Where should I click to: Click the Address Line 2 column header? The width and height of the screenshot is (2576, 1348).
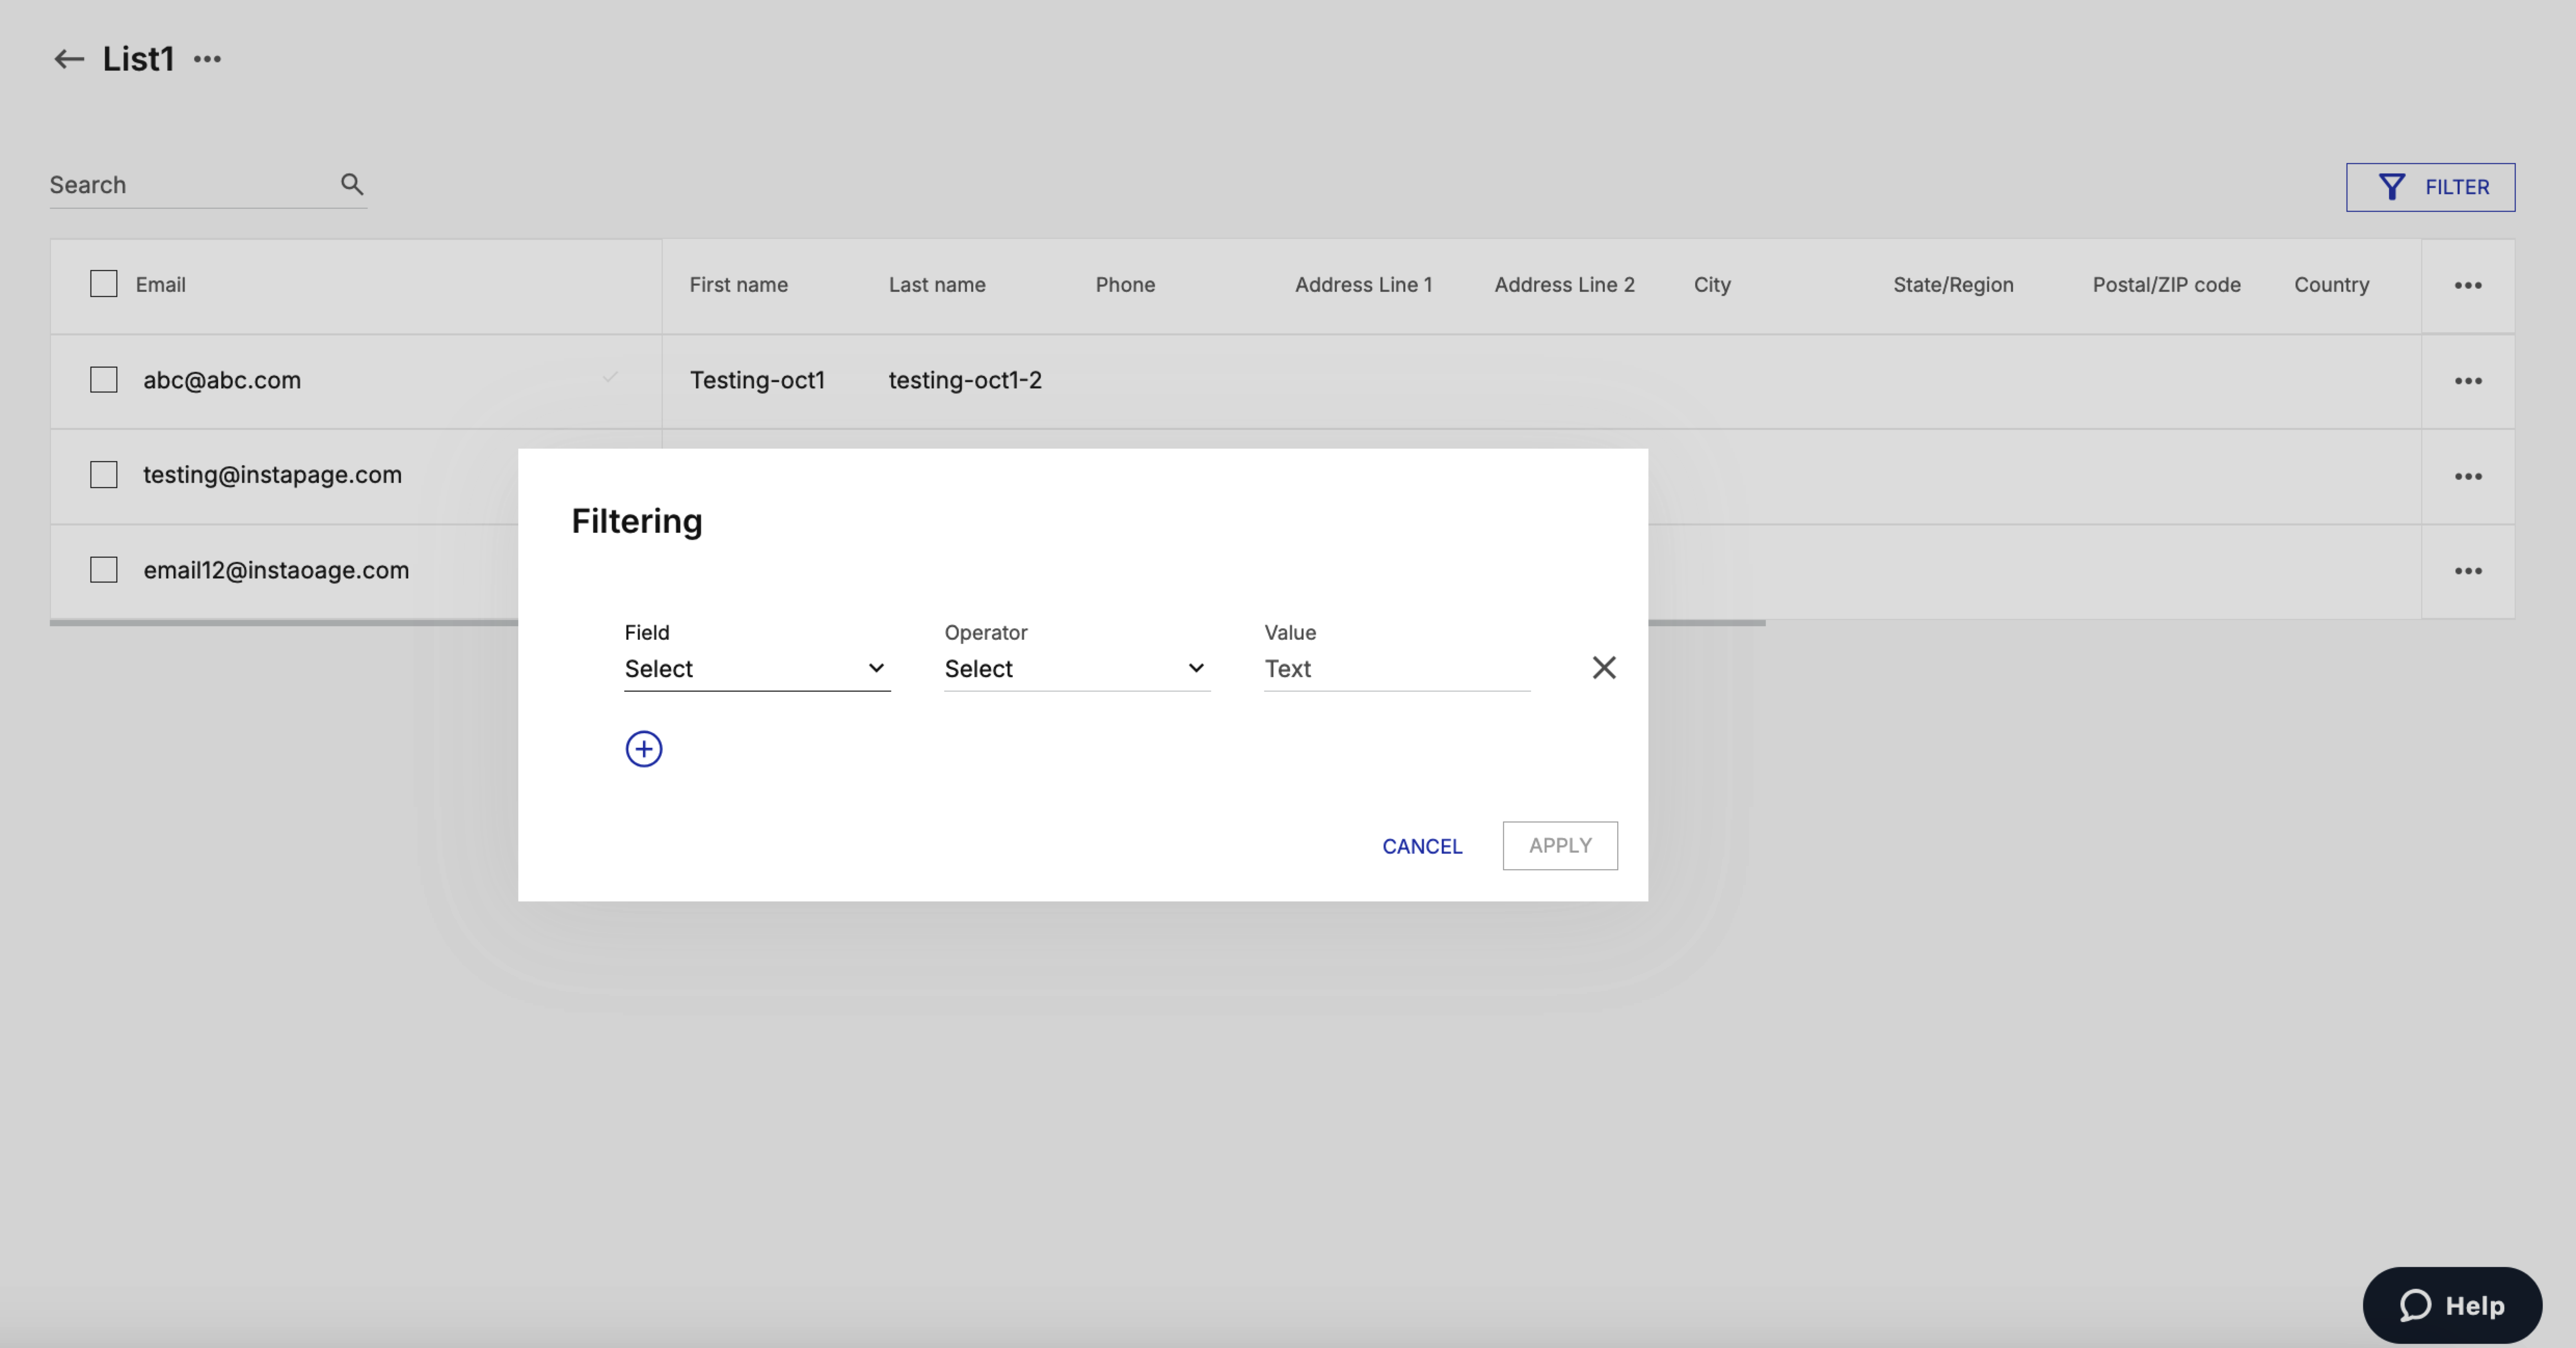[x=1564, y=285]
